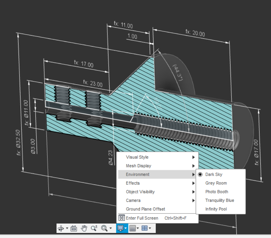Screen dimensions: 271x238
Task: Select the Ø3.00 diameter dimension
Action: pyautogui.click(x=33, y=146)
